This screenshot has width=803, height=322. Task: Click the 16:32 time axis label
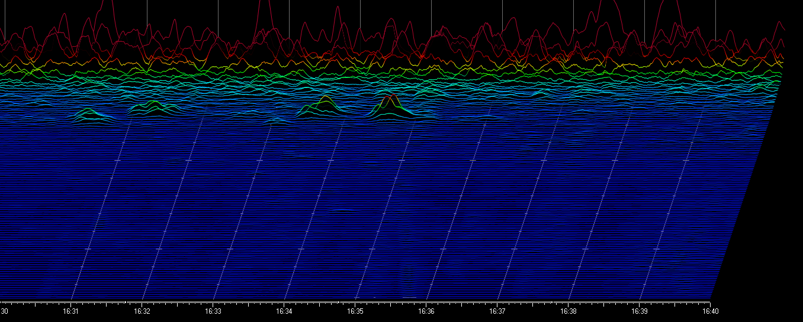pyautogui.click(x=142, y=311)
